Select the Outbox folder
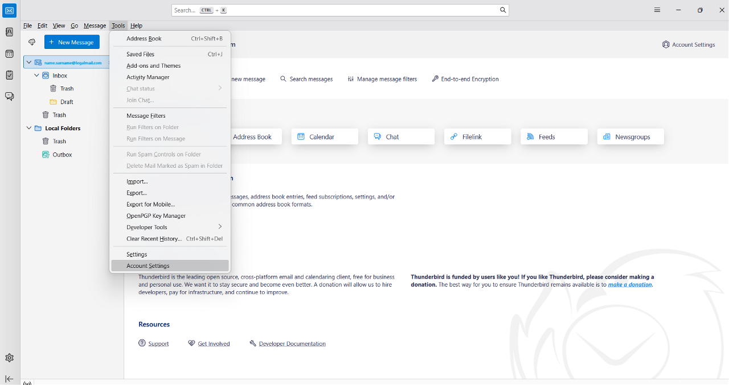729x385 pixels. 62,155
